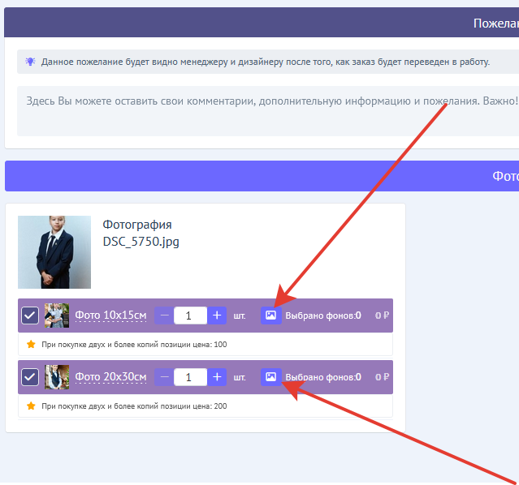Click the lightbulb hint icon

(30, 62)
